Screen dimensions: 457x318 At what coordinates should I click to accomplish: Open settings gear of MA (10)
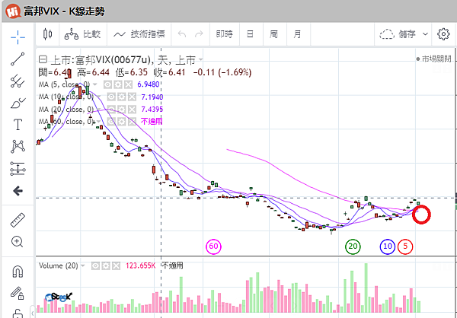click(x=122, y=97)
